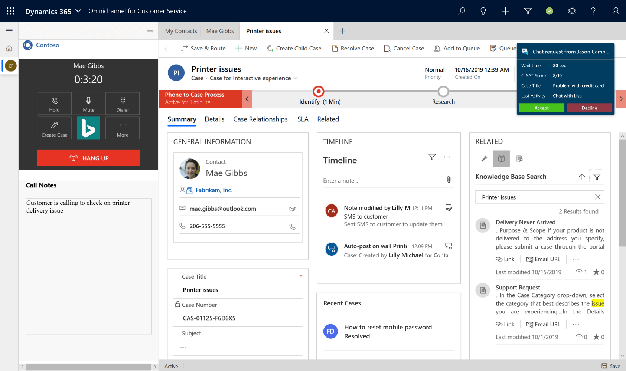
Task: Switch to the Case Relationships tab
Action: click(x=260, y=119)
